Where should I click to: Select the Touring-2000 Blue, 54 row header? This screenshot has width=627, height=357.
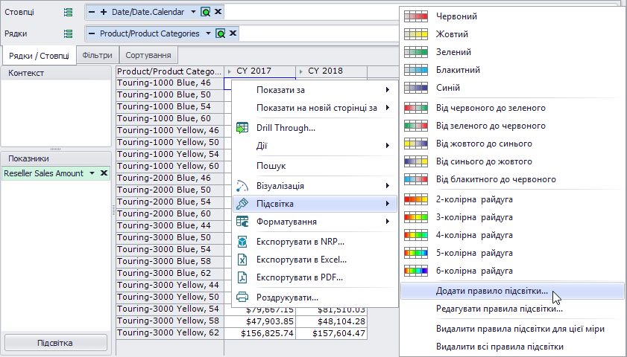click(x=170, y=202)
